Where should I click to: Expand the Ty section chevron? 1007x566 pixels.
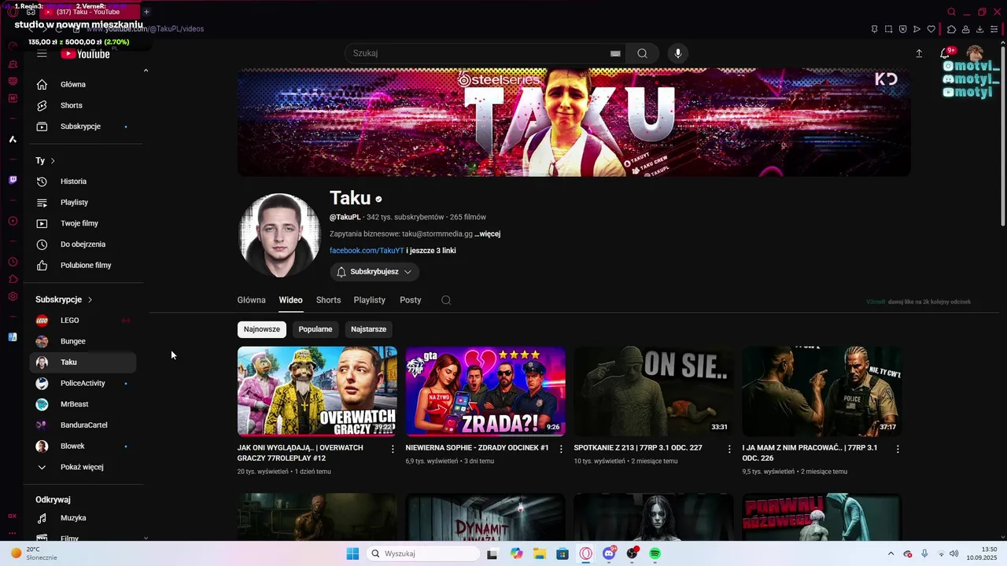(x=53, y=160)
